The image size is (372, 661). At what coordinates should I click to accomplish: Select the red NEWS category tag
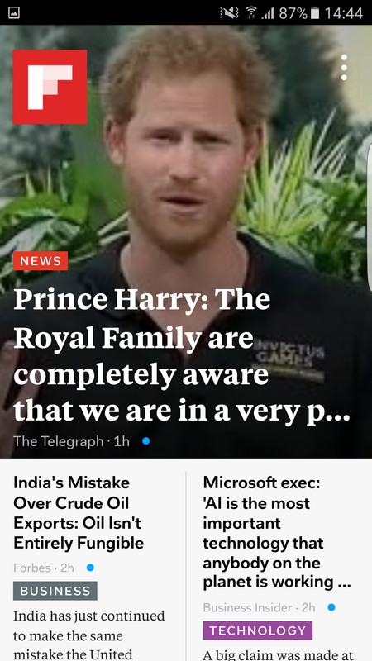(x=41, y=261)
